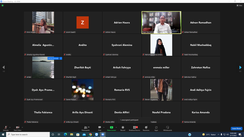Start video from the Zoom toolbar

18,128
